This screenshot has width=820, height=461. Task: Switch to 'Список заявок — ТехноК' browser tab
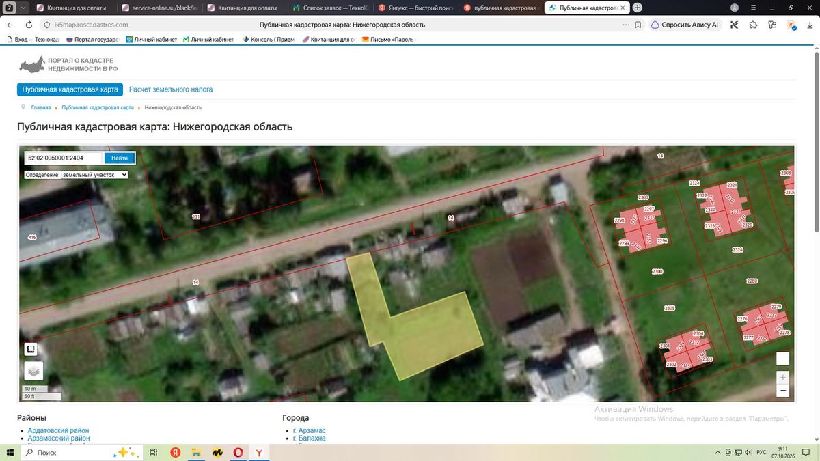[329, 8]
